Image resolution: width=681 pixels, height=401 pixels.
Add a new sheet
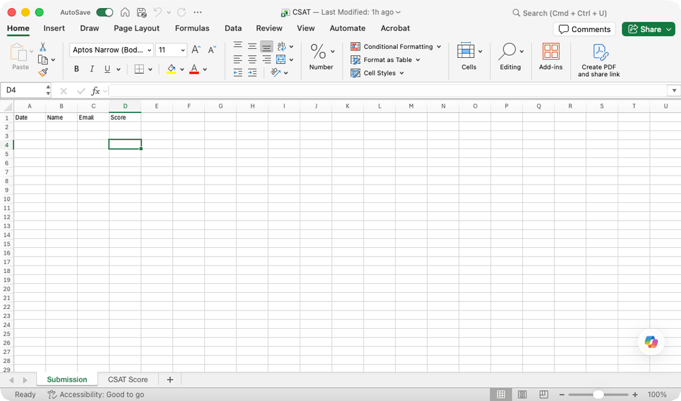tap(170, 380)
